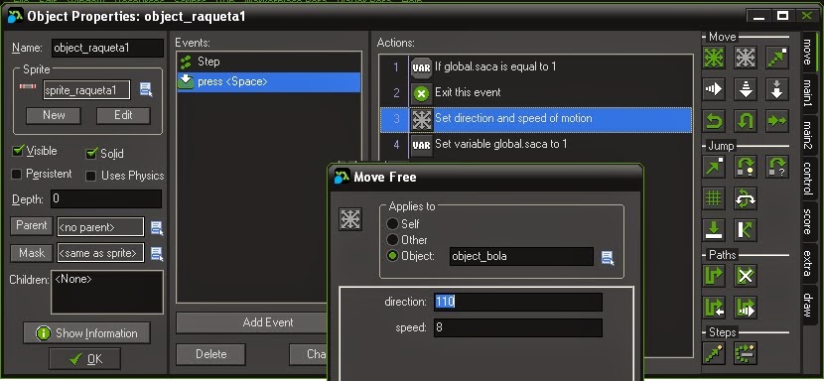This screenshot has width=824, height=381.
Task: Select the Bounce action icon
Action: point(746,230)
